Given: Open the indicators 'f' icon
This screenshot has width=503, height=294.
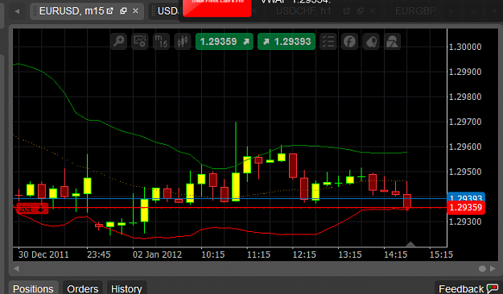Looking at the screenshot, I should point(349,41).
